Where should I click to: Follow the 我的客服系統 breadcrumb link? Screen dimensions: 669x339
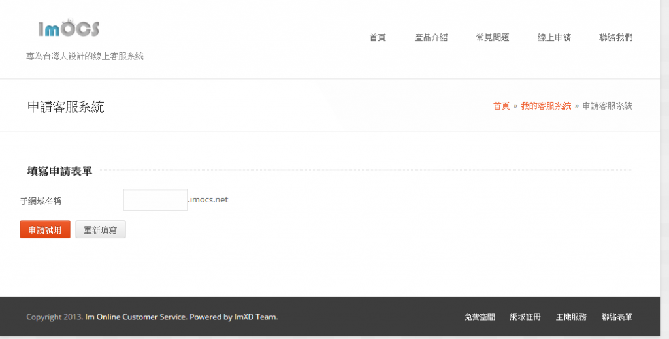(546, 106)
